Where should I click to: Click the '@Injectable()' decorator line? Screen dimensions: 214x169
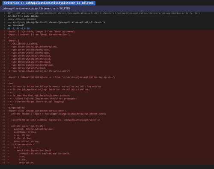(x=16, y=108)
